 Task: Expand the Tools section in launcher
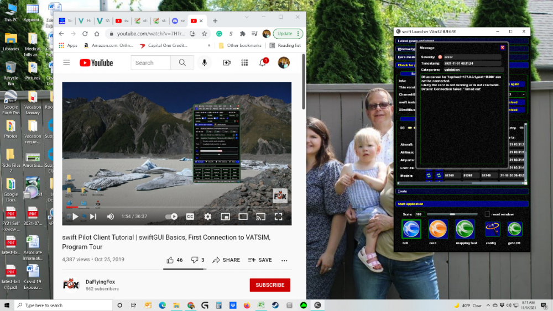point(402,192)
